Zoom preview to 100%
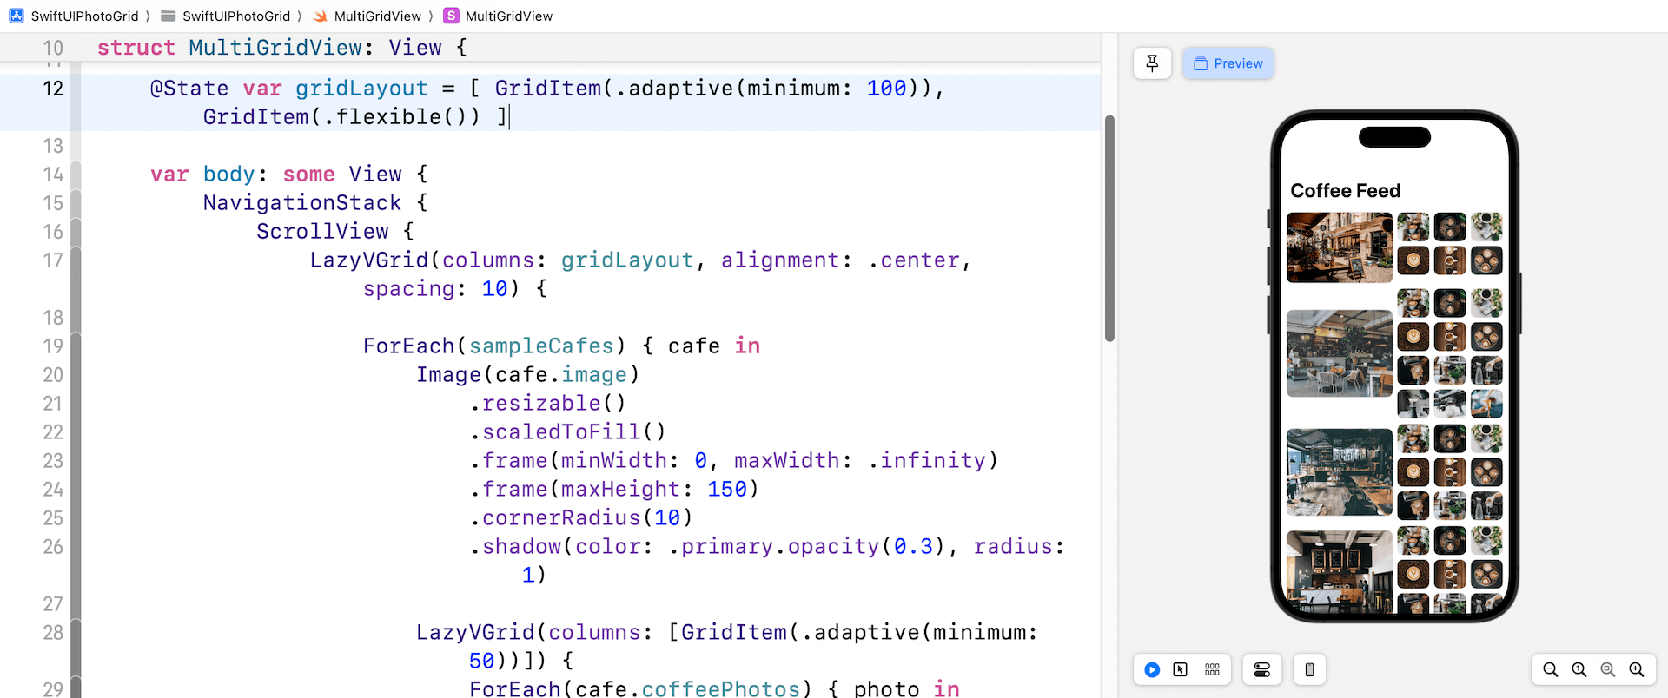The image size is (1668, 698). coord(1579,669)
